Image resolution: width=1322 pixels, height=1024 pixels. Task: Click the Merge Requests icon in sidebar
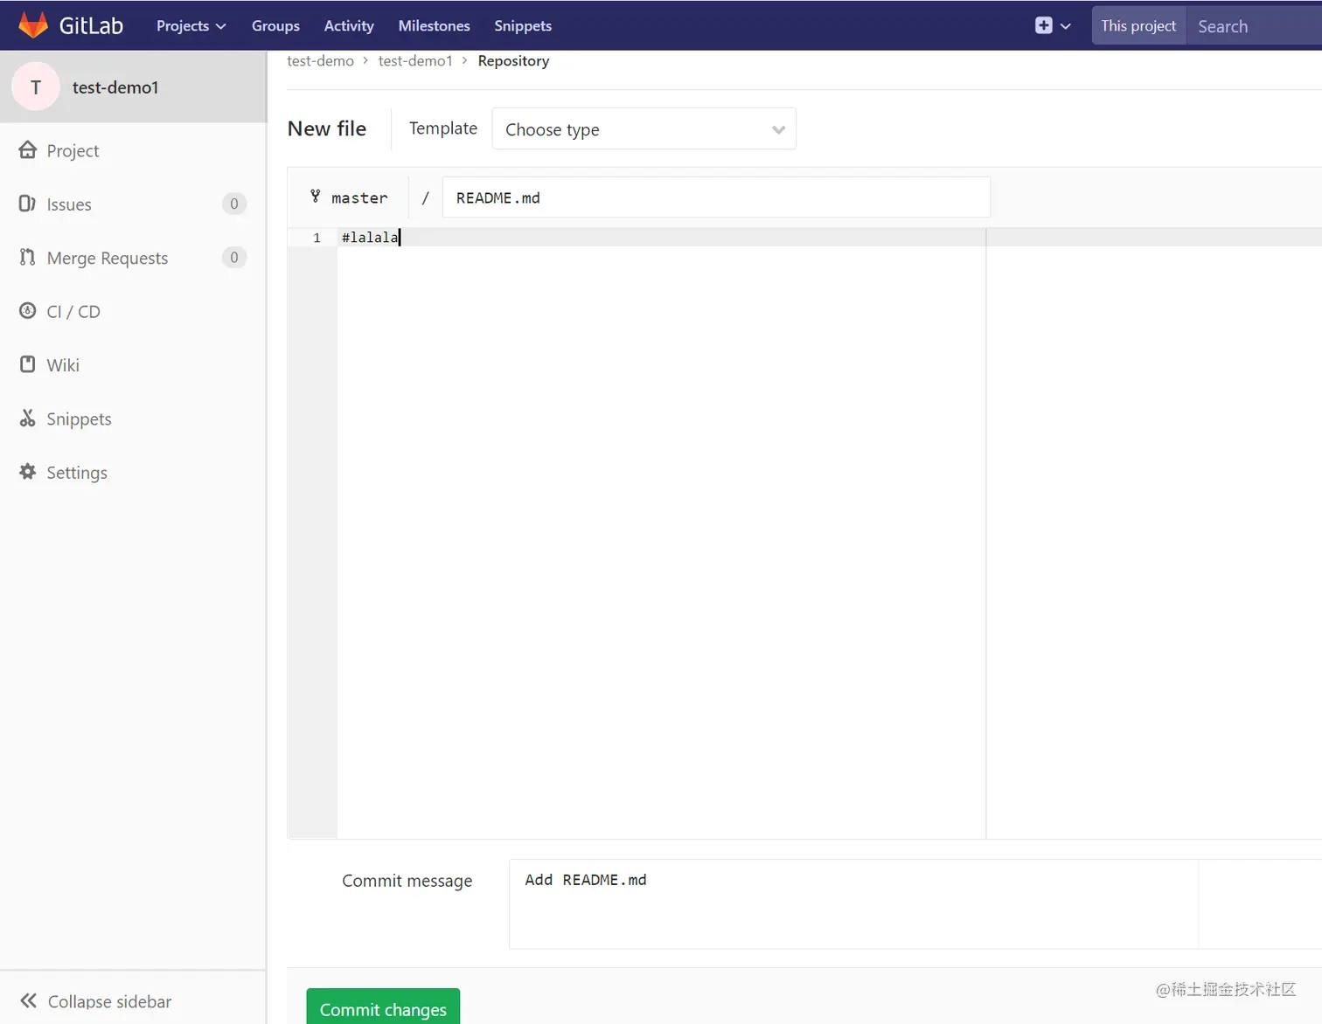pyautogui.click(x=28, y=257)
